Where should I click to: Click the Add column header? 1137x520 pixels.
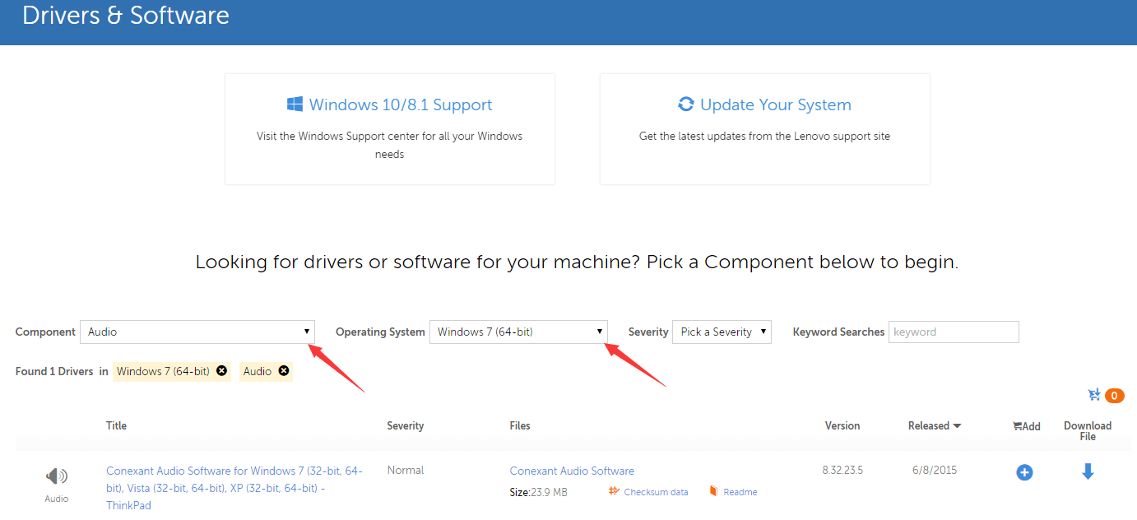click(1026, 426)
